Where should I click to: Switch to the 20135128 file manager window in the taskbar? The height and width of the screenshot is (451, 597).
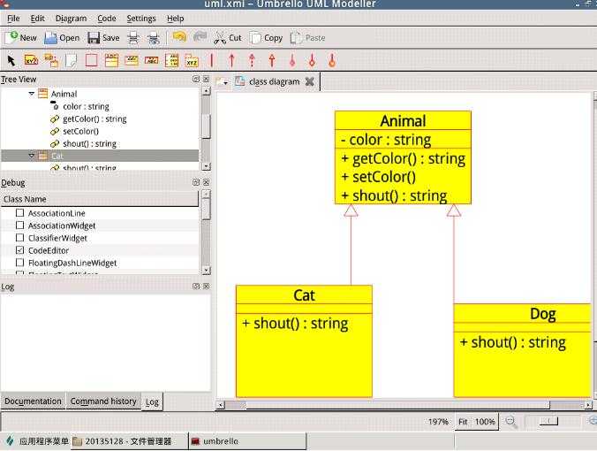point(129,441)
